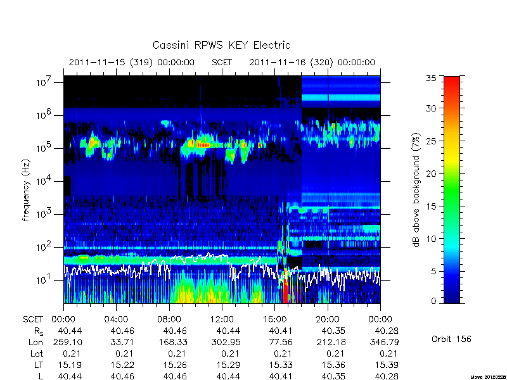507x380 pixels.
Task: Click the '12:00' time axis label
Action: [x=222, y=319]
